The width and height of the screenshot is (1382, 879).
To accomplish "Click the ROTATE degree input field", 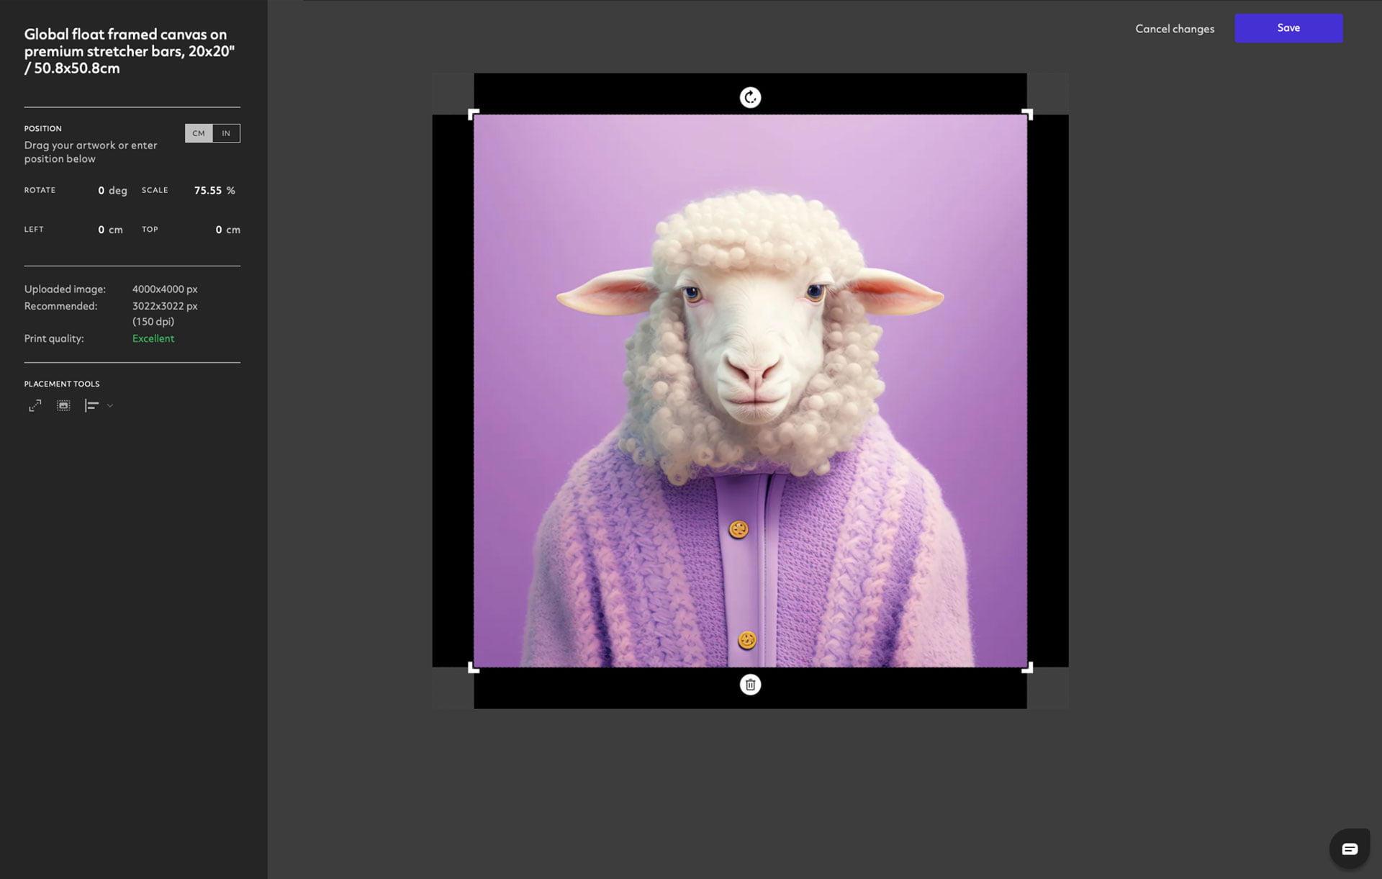I will 101,190.
